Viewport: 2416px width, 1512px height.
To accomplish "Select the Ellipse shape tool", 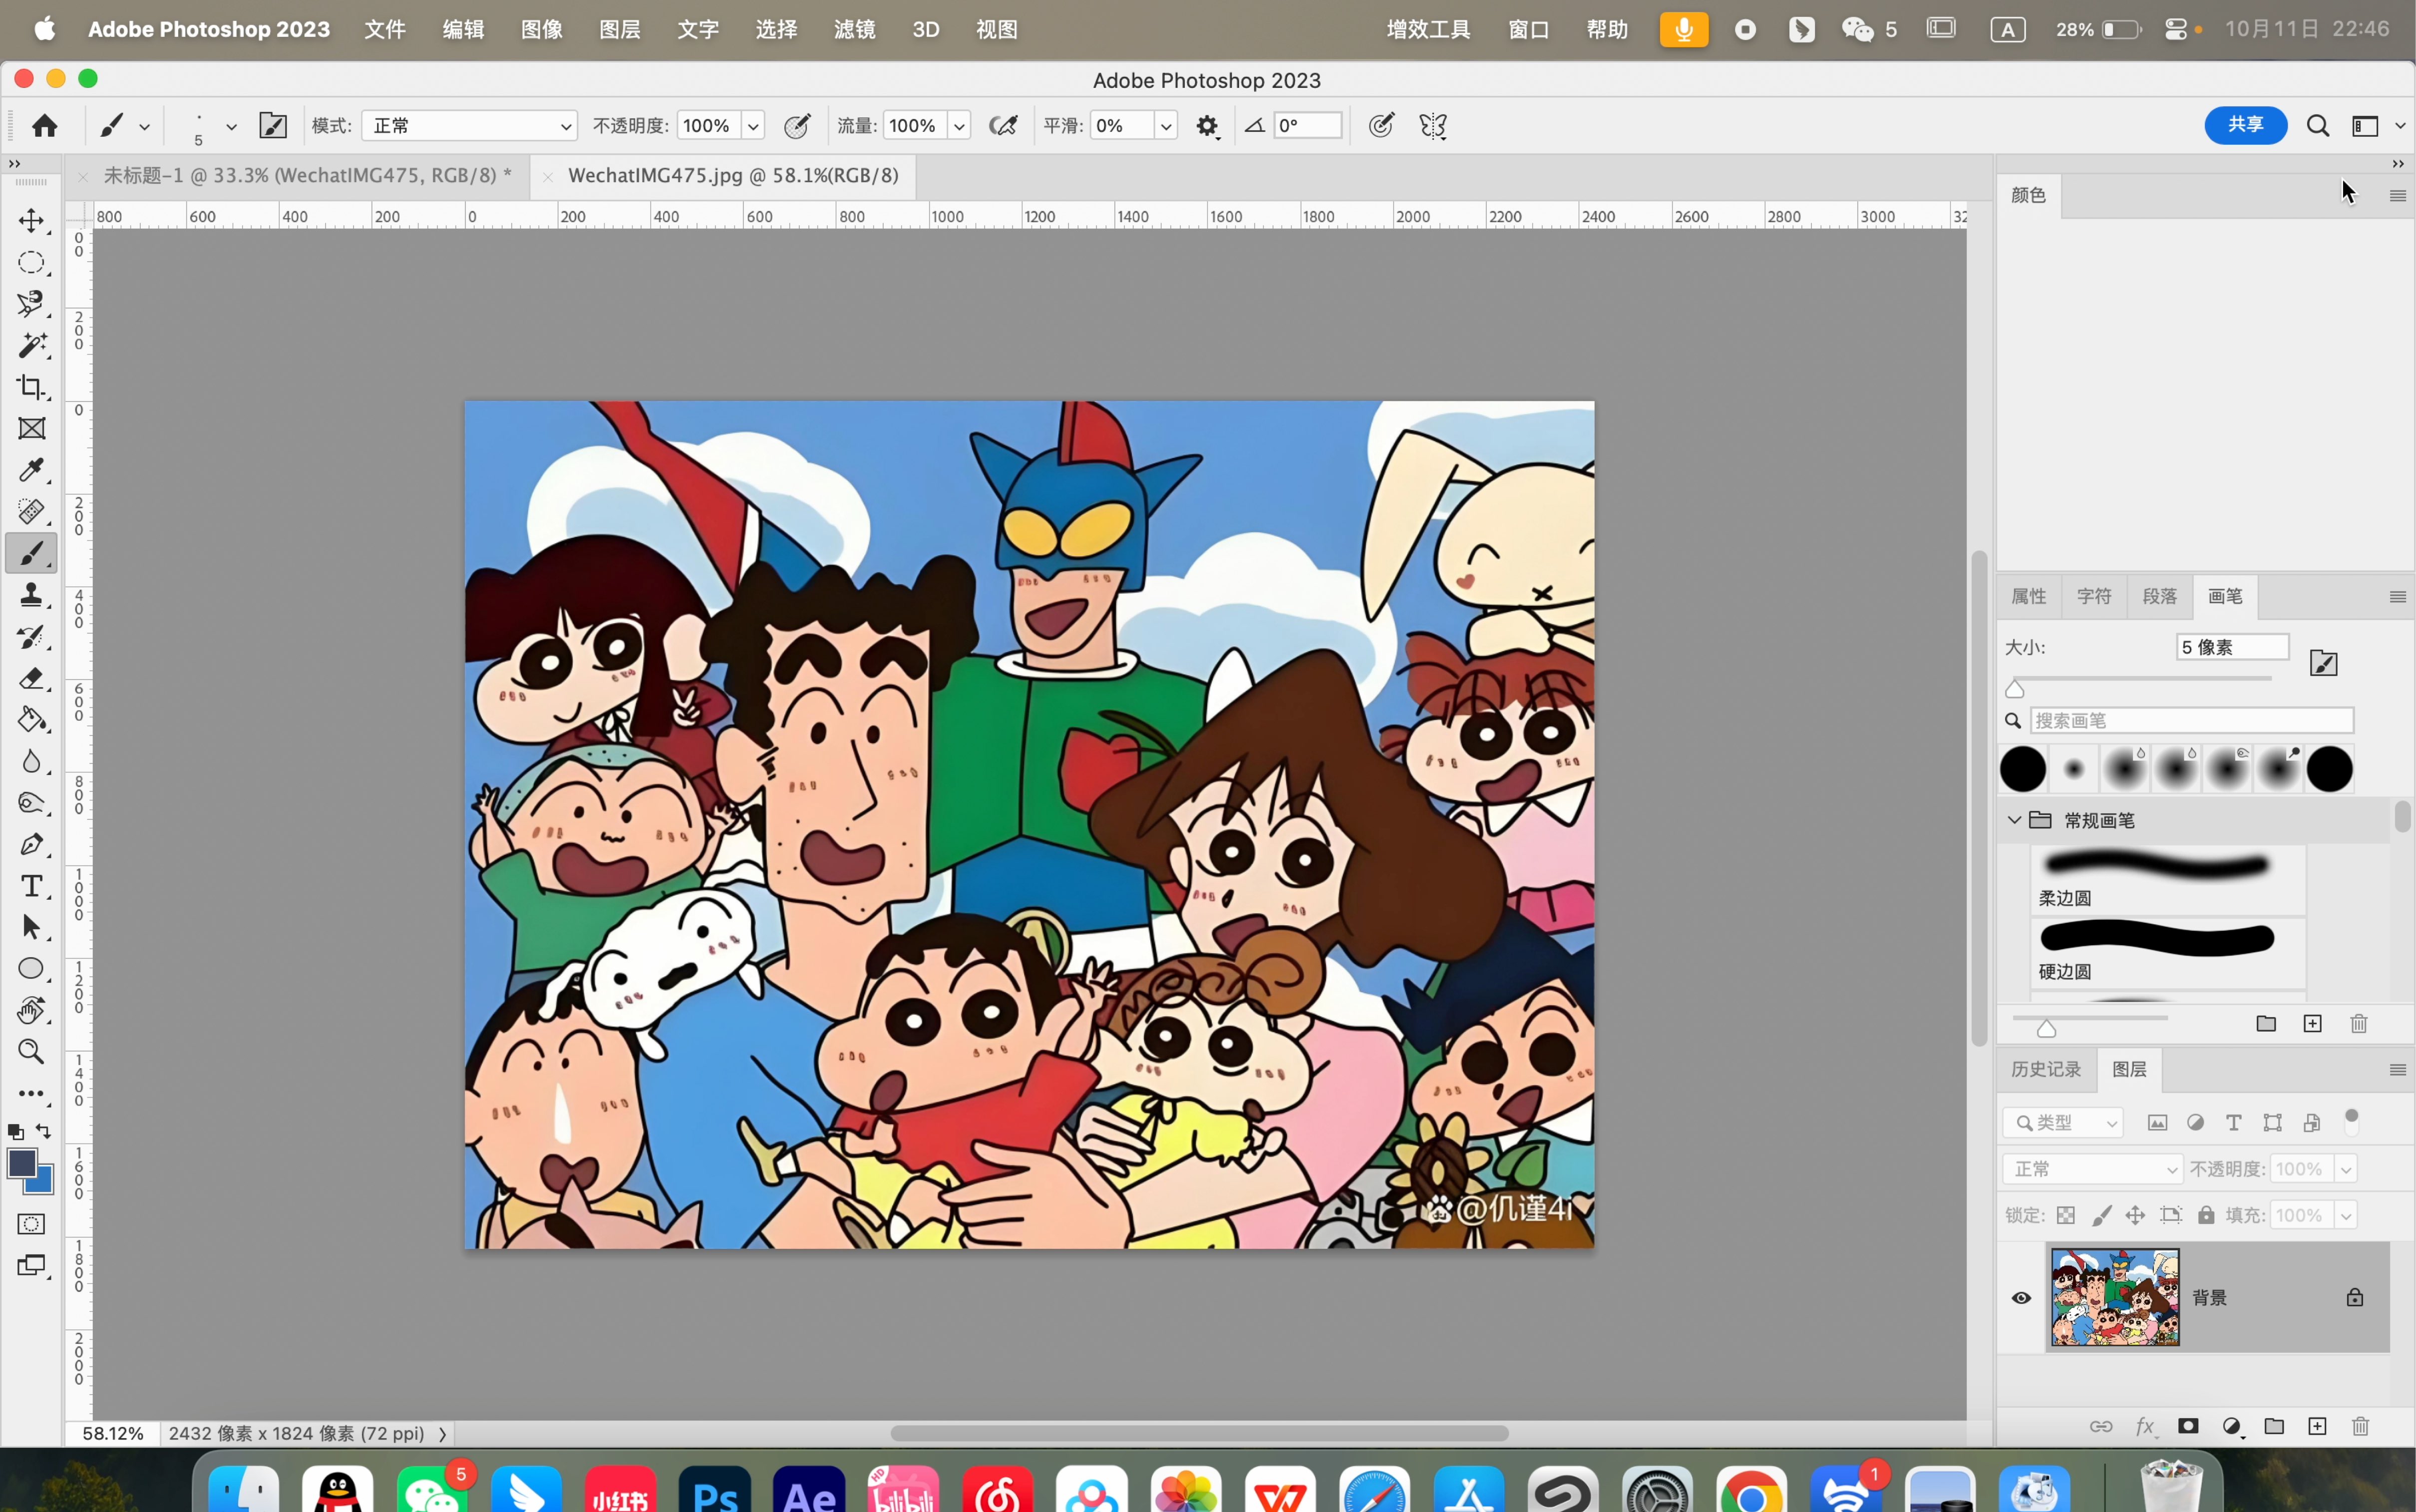I will [x=31, y=968].
